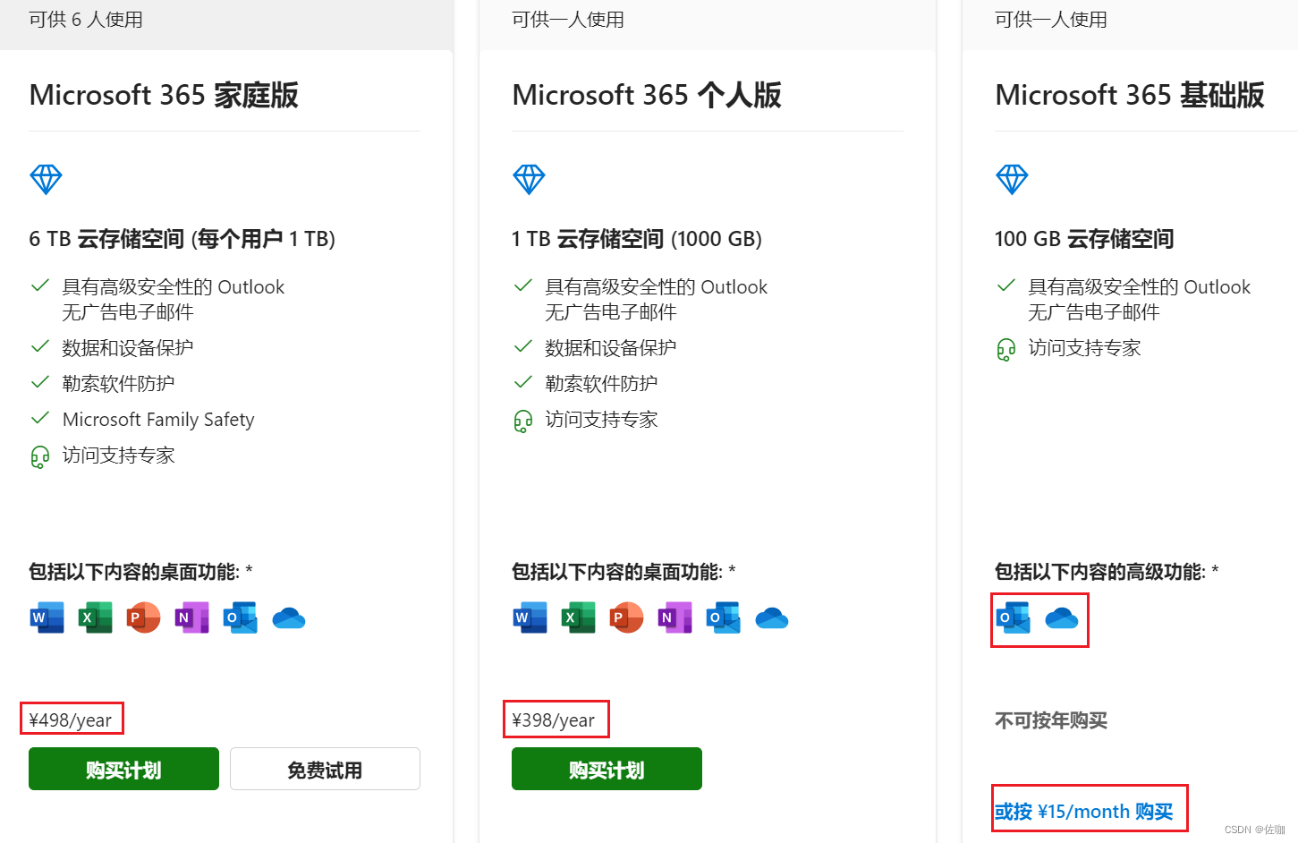Click the 购买计划 button for the Family plan
Screen dimensions: 1298x843
point(123,769)
